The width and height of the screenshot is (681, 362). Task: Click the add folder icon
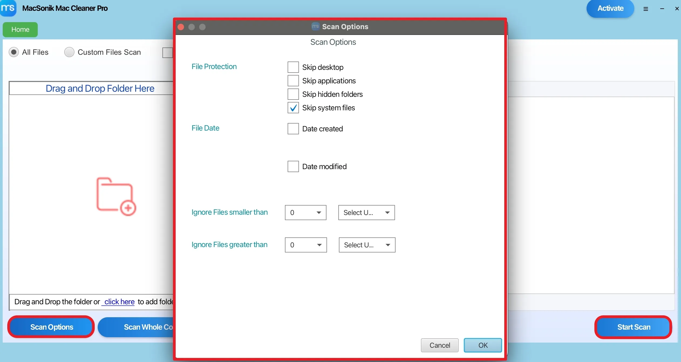click(x=116, y=197)
